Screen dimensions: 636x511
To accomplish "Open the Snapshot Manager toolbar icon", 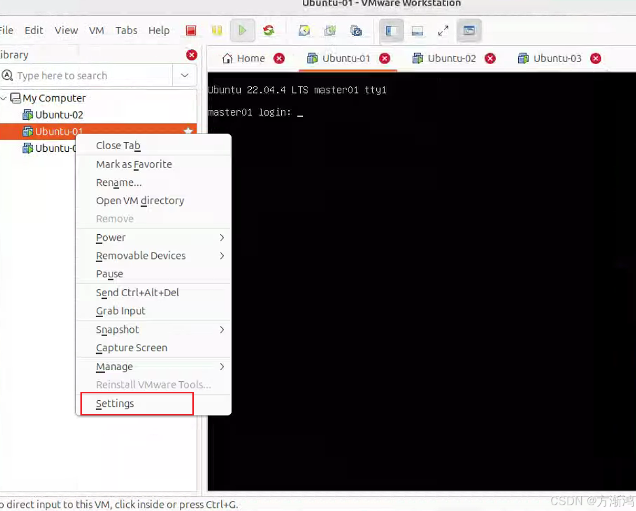I will (356, 30).
